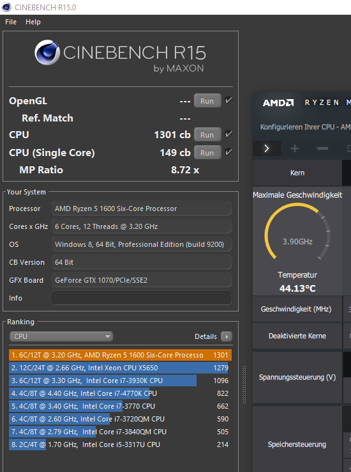This screenshot has width=351, height=472.
Task: Click the minus icon in Ryzen Master
Action: click(322, 148)
